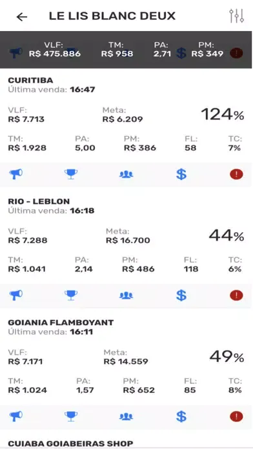Open the trophy icon under Curitiba

[71, 174]
